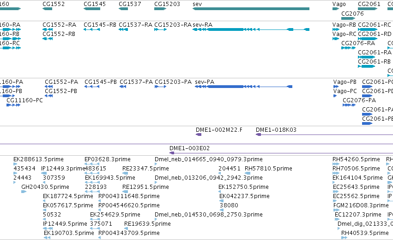Select EST EK254629.5prime
This screenshot has height=240, width=393.
point(95,219)
